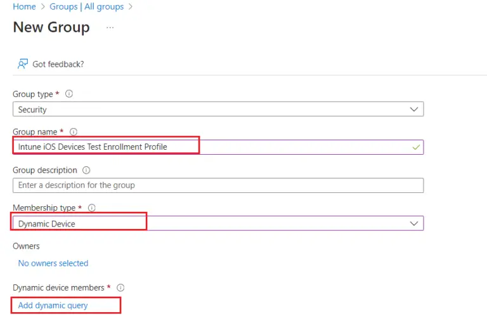Go to Home breadcrumb

[24, 7]
